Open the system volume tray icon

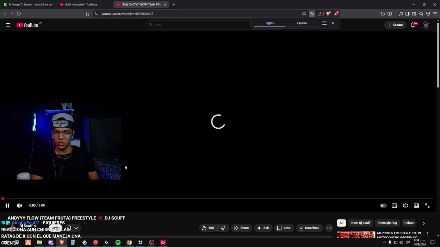tap(401, 243)
